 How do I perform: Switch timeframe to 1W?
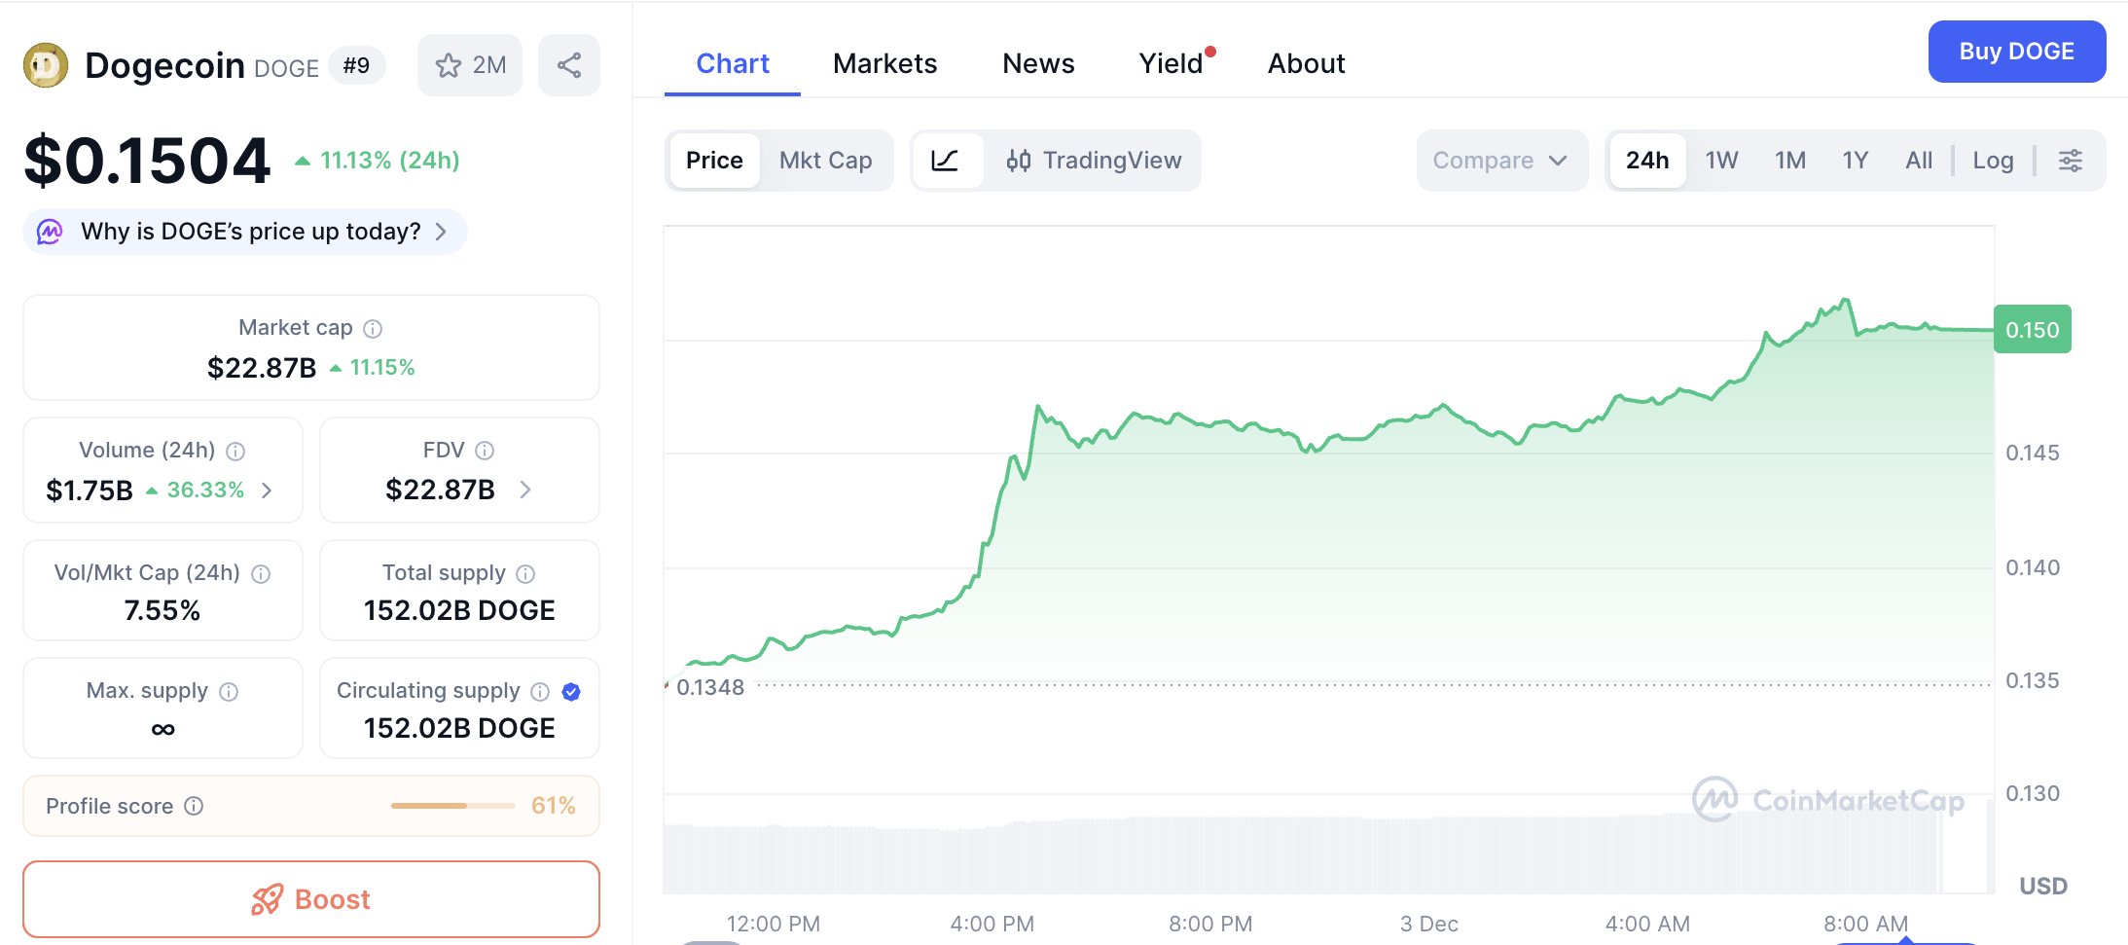point(1721,161)
